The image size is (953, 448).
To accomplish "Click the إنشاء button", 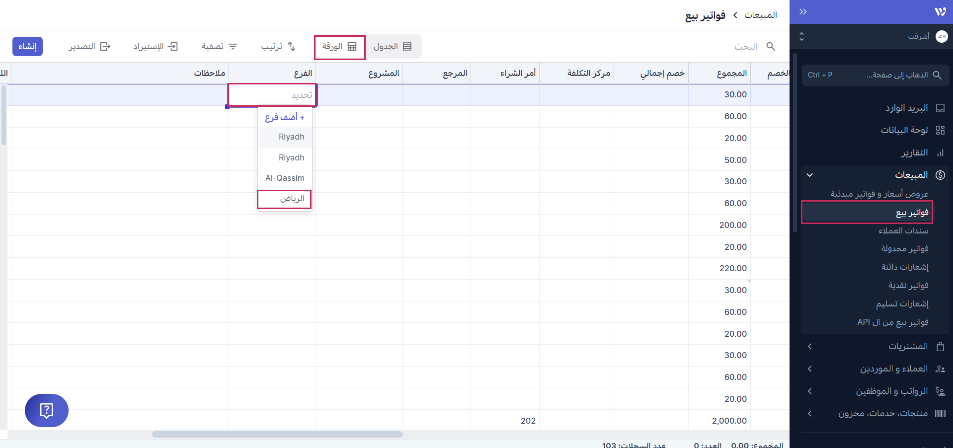I will tap(27, 46).
